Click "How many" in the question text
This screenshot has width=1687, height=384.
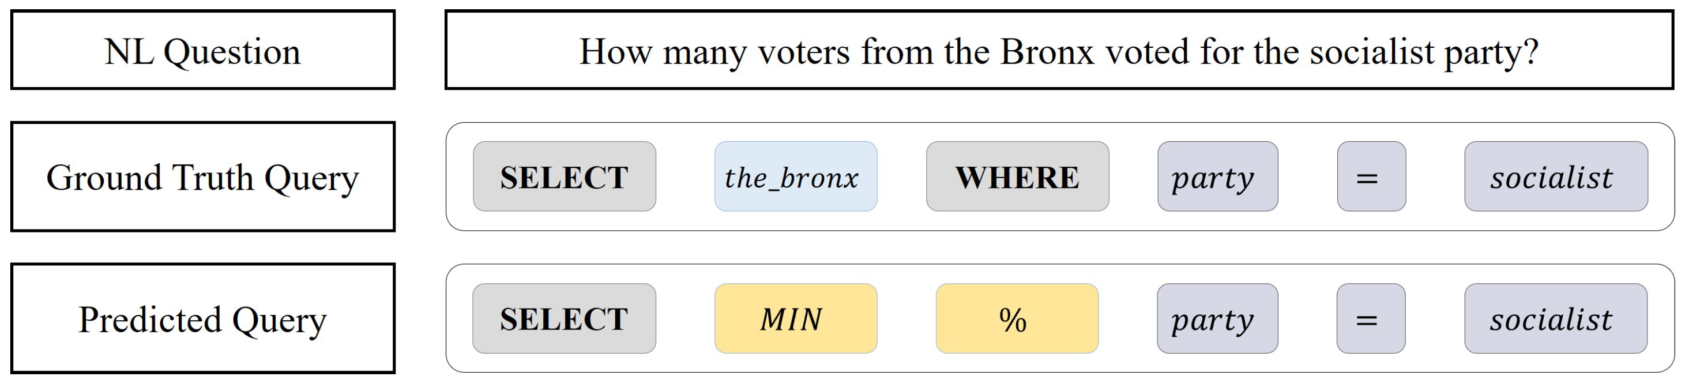(661, 52)
